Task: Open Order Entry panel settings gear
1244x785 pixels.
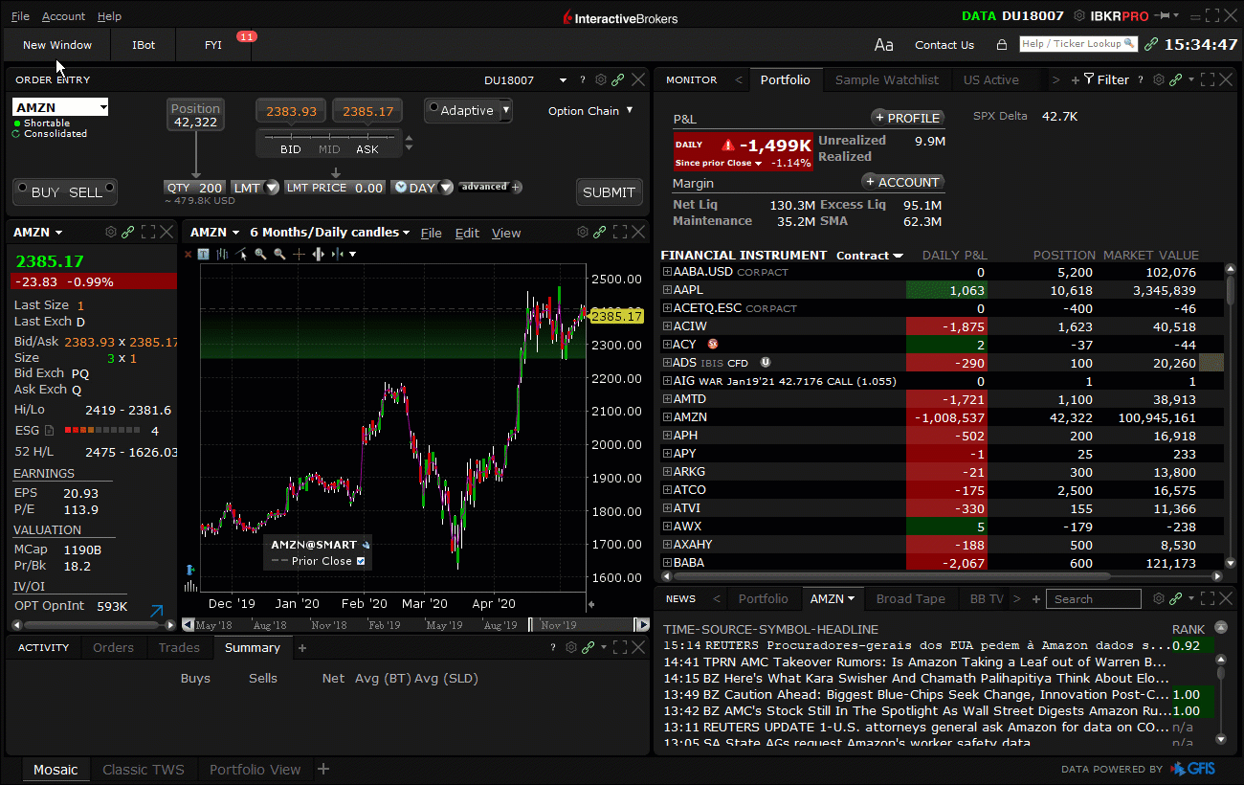Action: pyautogui.click(x=601, y=79)
